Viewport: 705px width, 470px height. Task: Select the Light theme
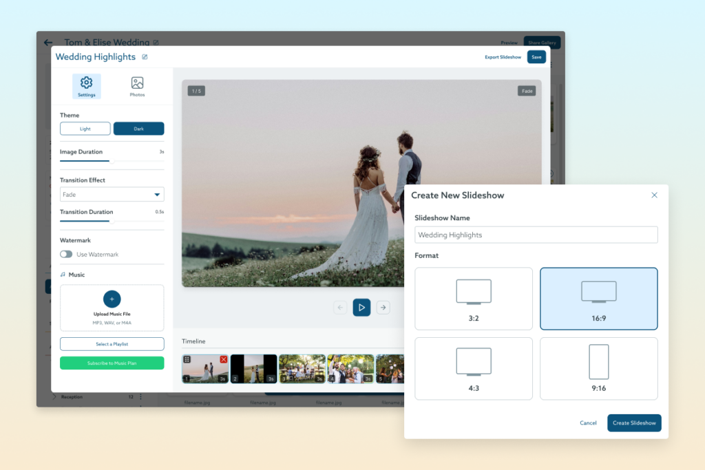click(x=85, y=129)
